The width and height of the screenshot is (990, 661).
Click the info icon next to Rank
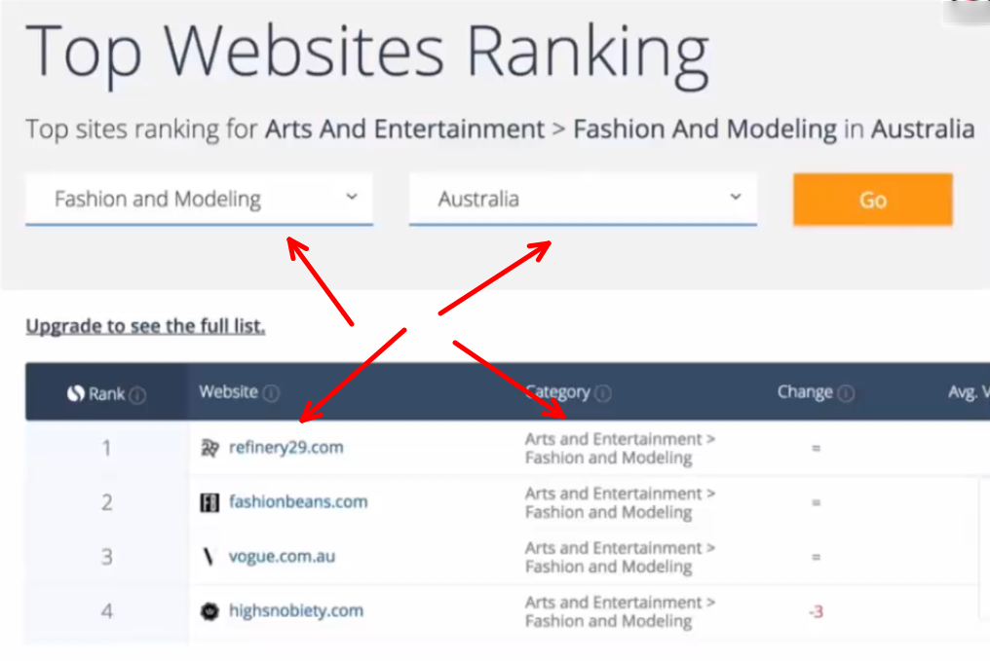138,395
